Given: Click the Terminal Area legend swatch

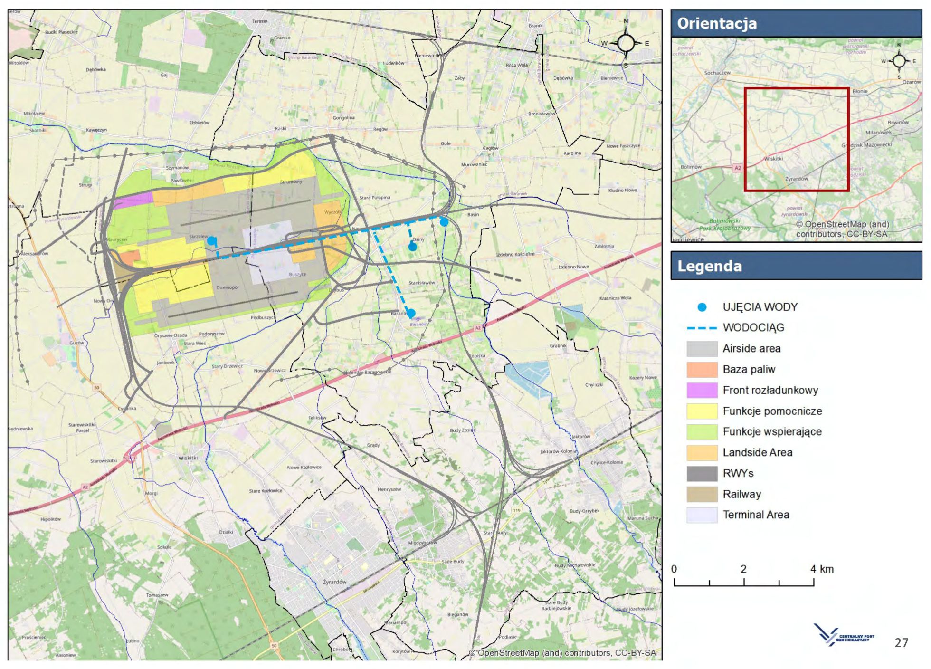Looking at the screenshot, I should (x=702, y=515).
